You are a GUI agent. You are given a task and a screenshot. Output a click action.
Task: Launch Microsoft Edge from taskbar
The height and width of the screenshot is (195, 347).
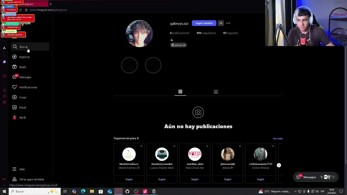[83, 191]
